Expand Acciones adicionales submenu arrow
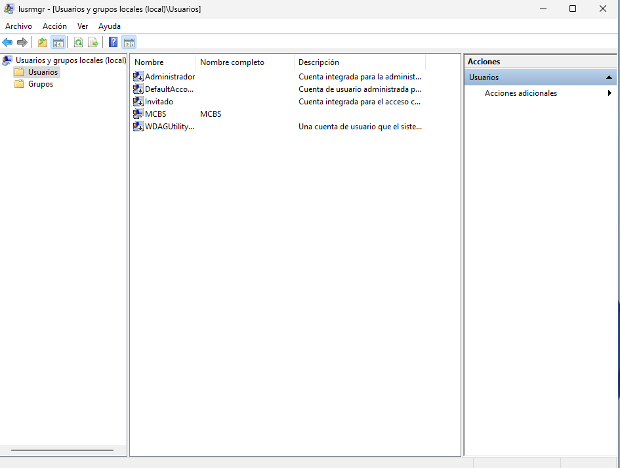This screenshot has height=468, width=620. pos(610,93)
